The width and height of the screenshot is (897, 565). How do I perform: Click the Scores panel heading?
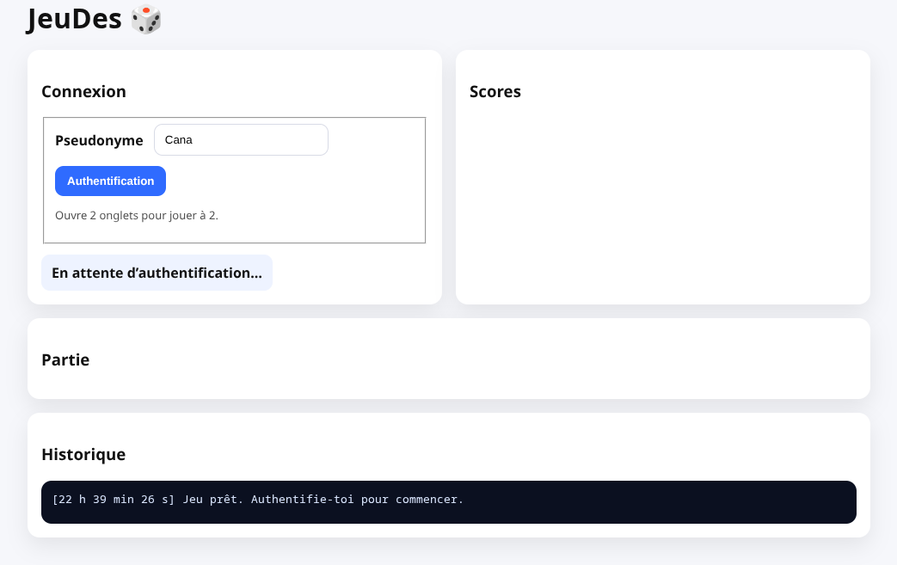click(x=495, y=91)
